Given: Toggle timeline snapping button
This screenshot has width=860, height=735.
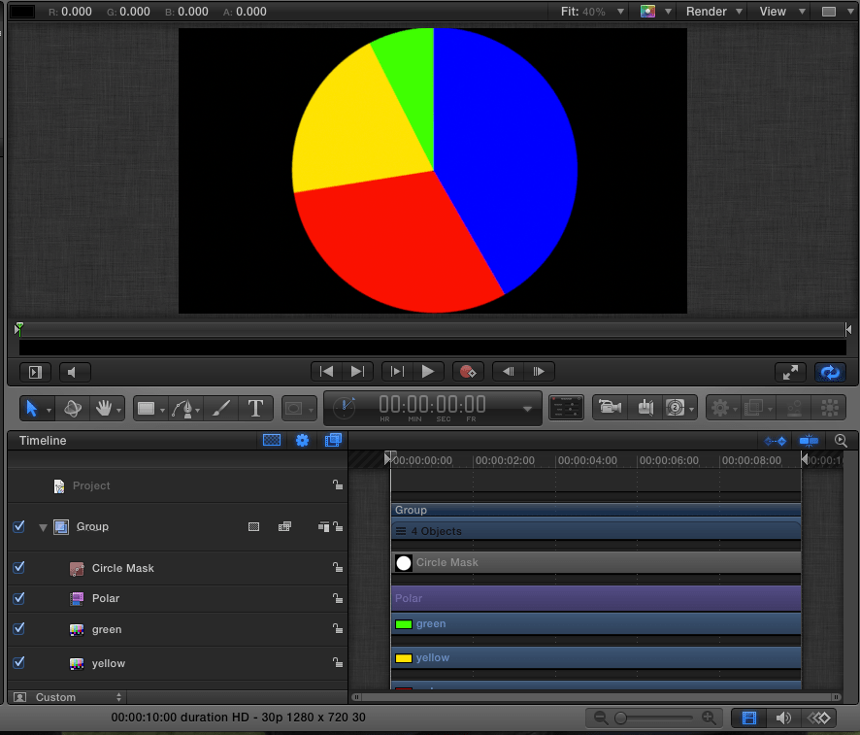Looking at the screenshot, I should tap(809, 441).
